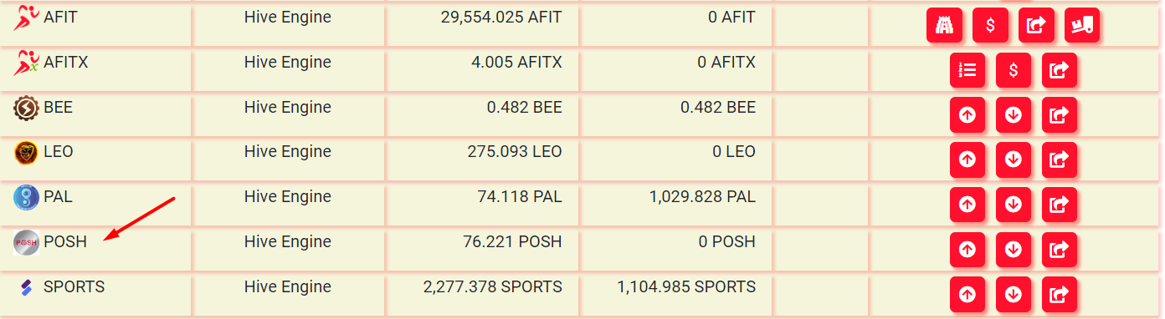Click the up arrow button for LEO
The width and height of the screenshot is (1165, 319).
pos(967,159)
